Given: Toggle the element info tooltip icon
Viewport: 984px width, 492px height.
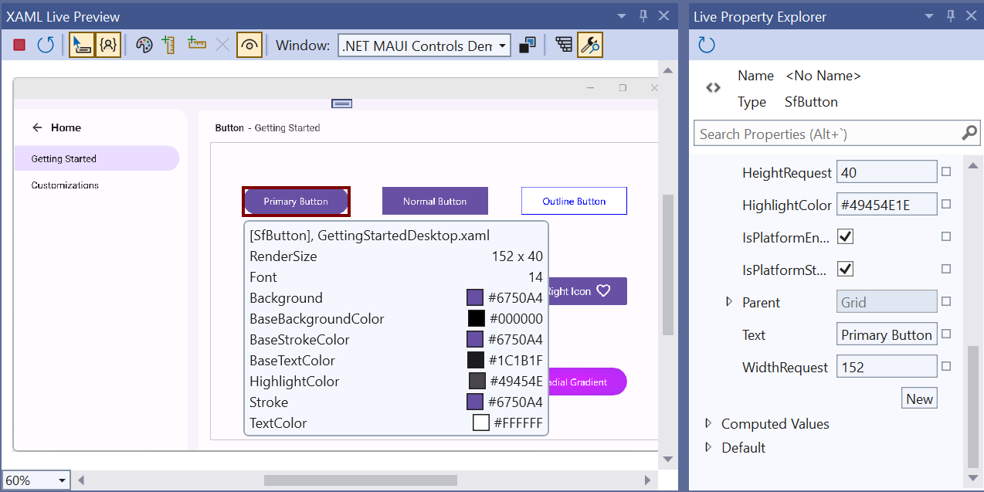Looking at the screenshot, I should pyautogui.click(x=108, y=46).
